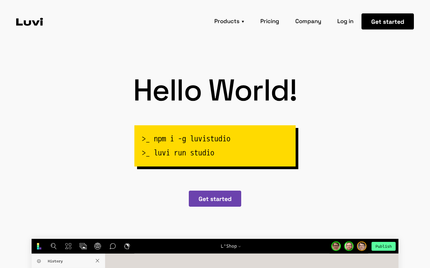Image resolution: width=430 pixels, height=268 pixels.
Task: Click the Hello World! heading
Action: point(215,90)
